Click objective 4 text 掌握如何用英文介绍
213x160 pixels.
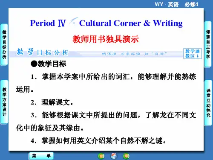(73, 141)
